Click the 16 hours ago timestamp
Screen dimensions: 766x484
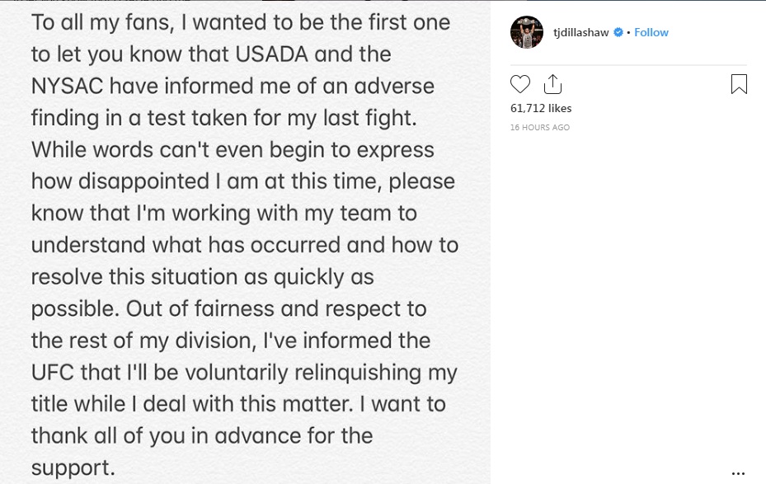pos(540,128)
